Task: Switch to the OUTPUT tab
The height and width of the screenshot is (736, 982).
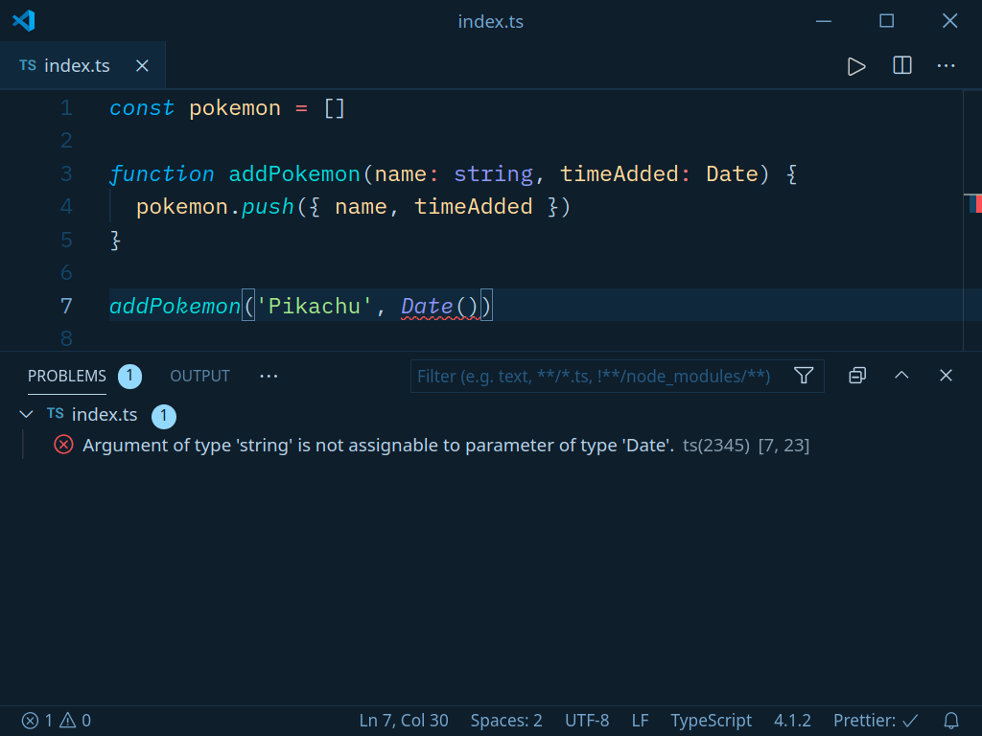Action: pos(199,376)
